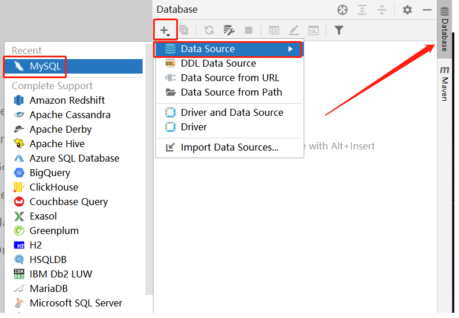Click the Stop square toolbar icon

[x=249, y=30]
